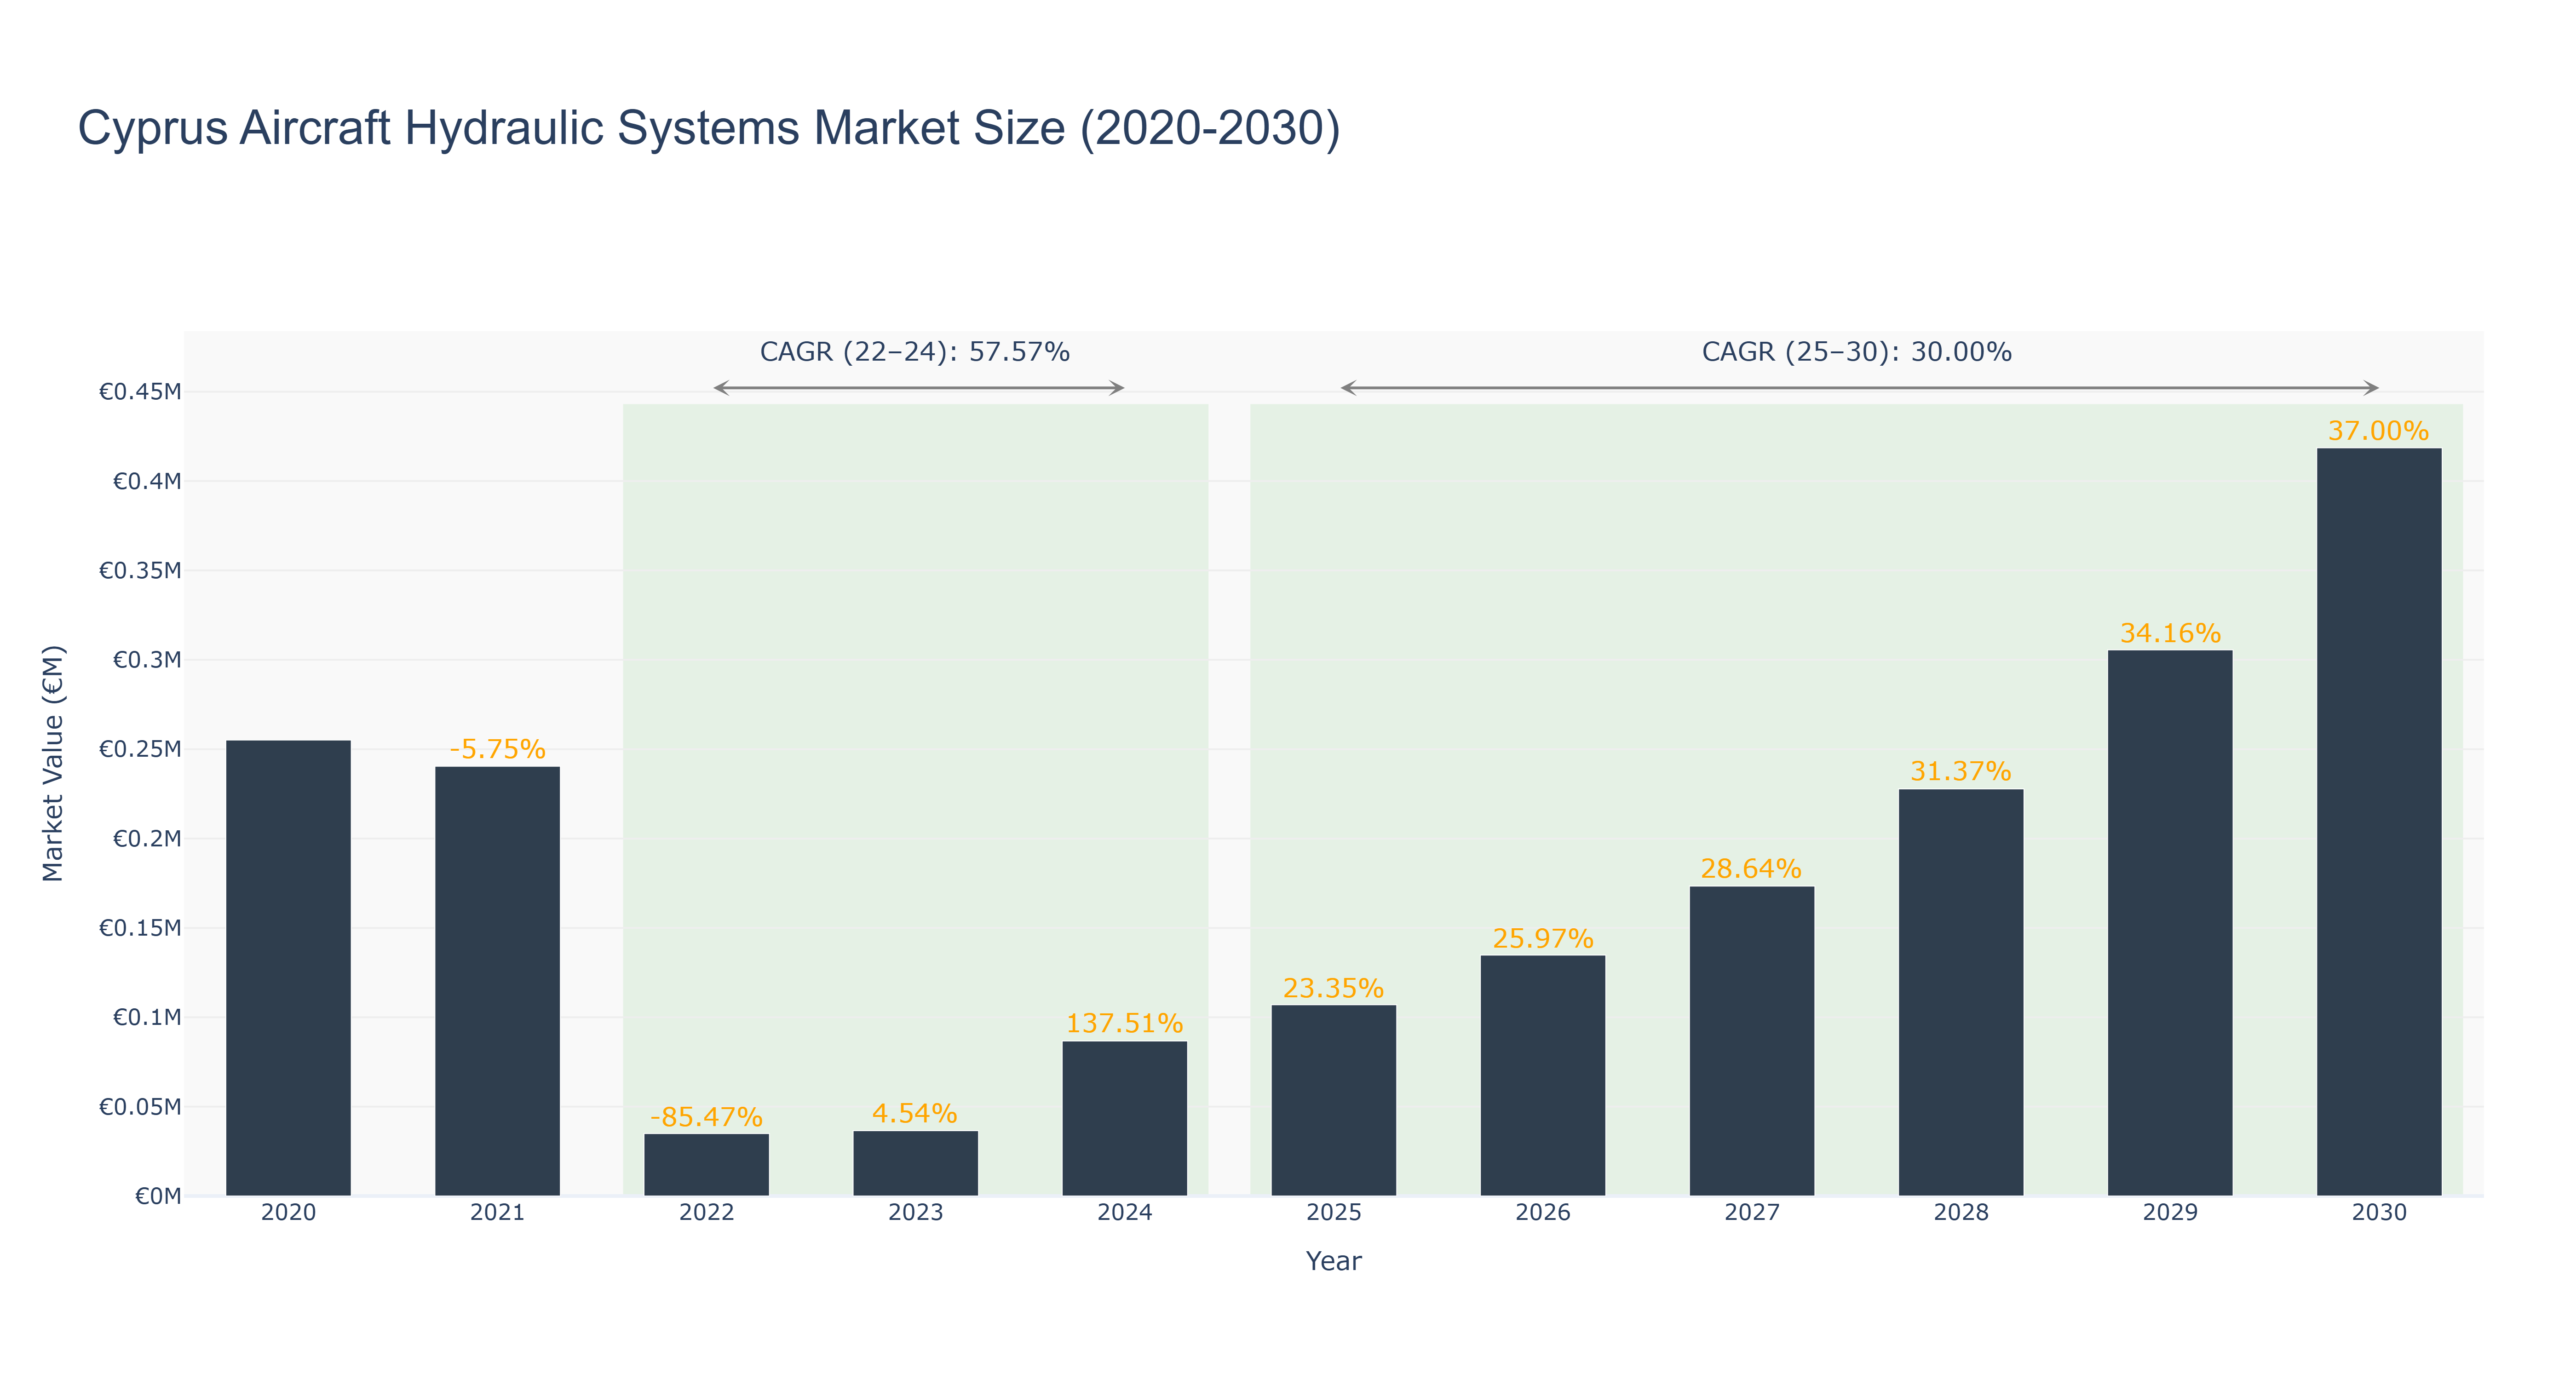The height and width of the screenshot is (1380, 2576).
Task: Click the €0.3M y-axis tick label
Action: (x=147, y=659)
